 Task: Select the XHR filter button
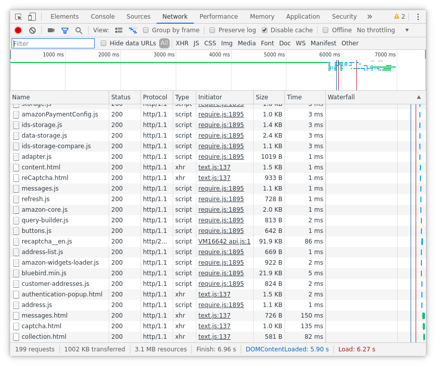[x=182, y=43]
